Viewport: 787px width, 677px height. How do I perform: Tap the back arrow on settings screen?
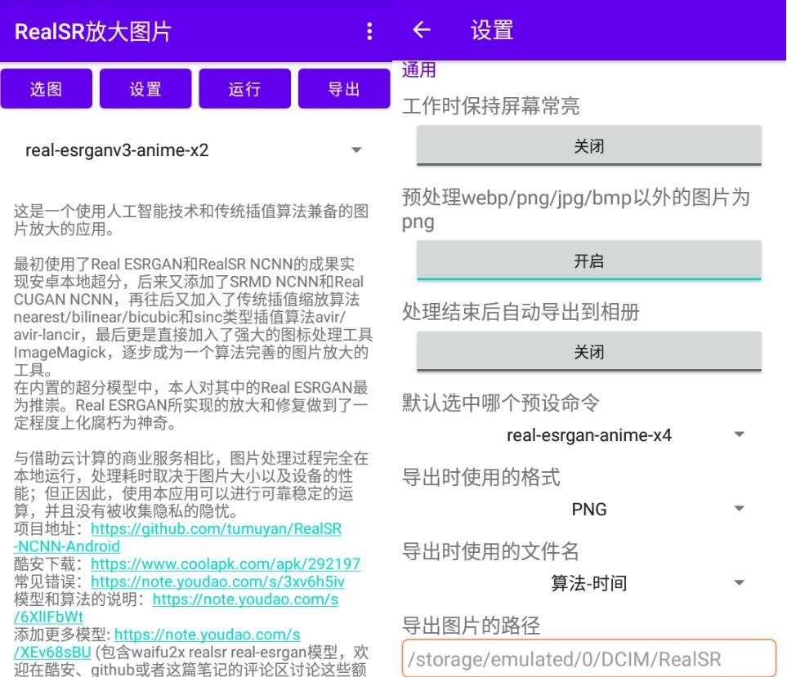coord(421,30)
